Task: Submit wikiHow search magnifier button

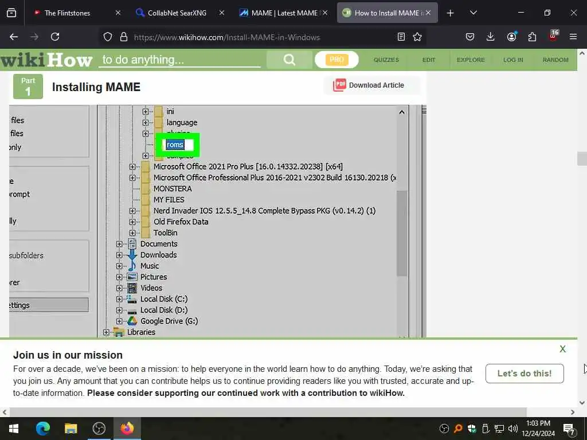Action: point(289,60)
